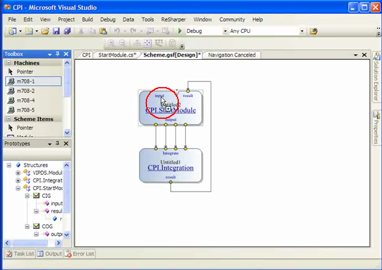Open the Error List panel
Screen dimensions: 382x270
pyautogui.click(x=80, y=254)
